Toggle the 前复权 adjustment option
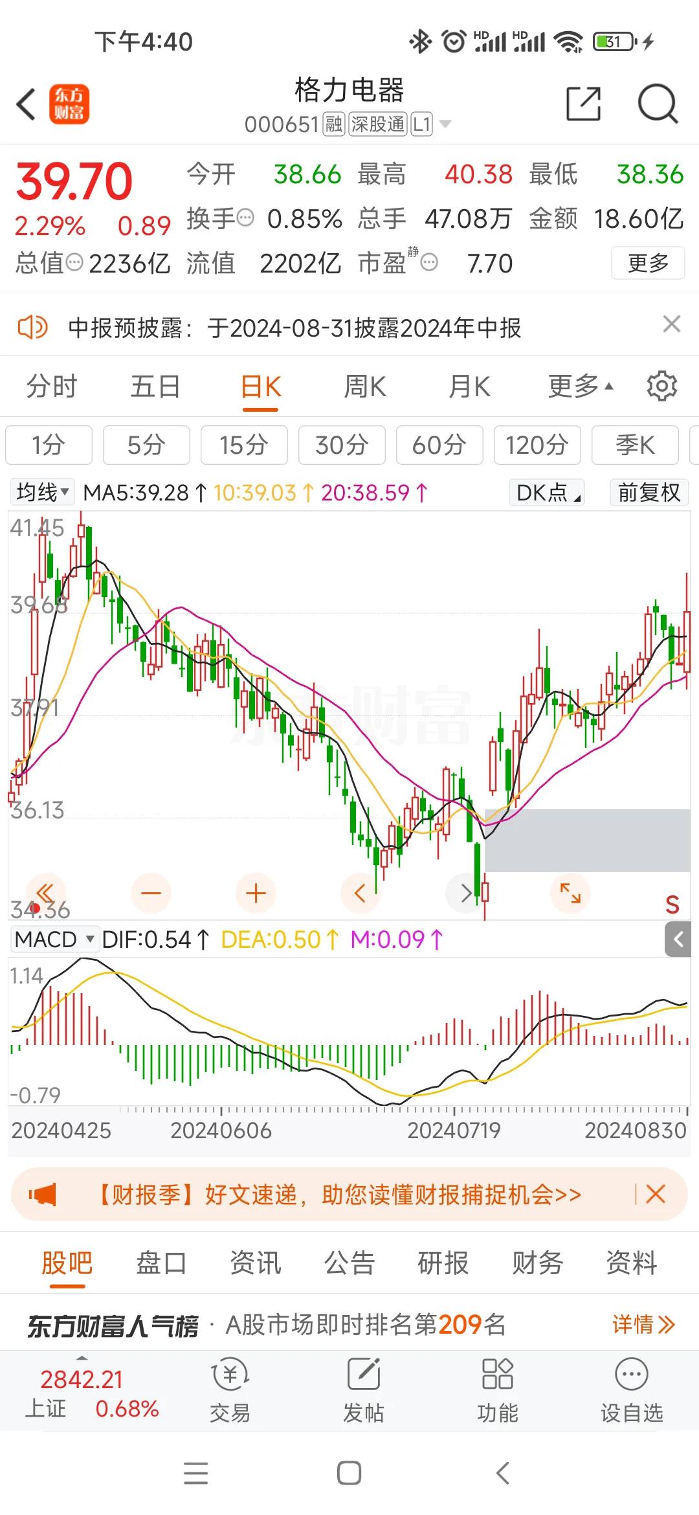 649,493
